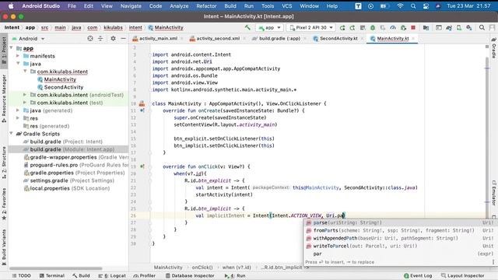Open the Logcat tool window
This screenshot has width=498, height=280.
coord(112,275)
